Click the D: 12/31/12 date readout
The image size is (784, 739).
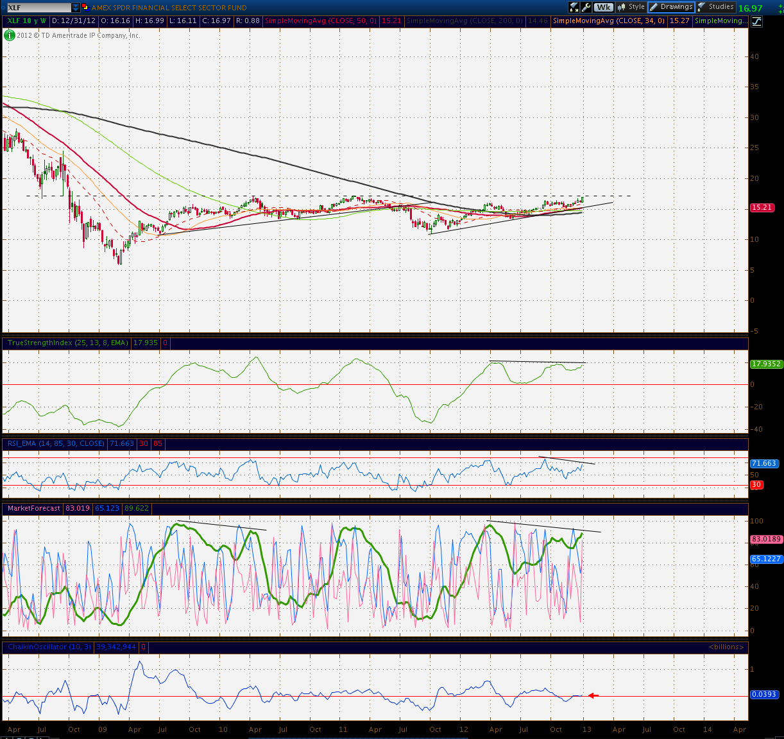[x=74, y=21]
